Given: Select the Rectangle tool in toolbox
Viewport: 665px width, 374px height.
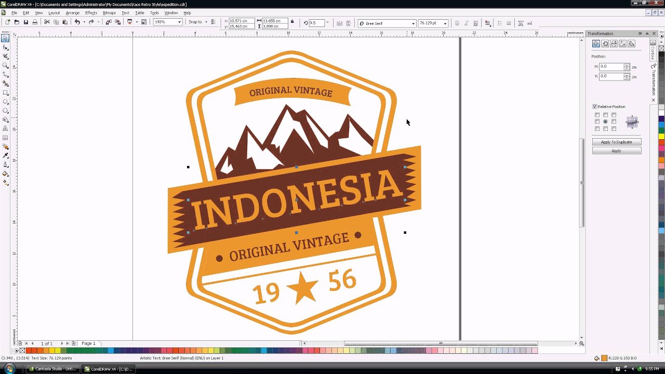Looking at the screenshot, I should 5,93.
